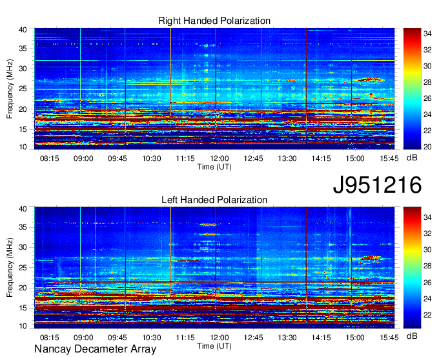Click 10:30 time tick under Left Handed plot
This screenshot has width=439, height=357.
click(152, 338)
